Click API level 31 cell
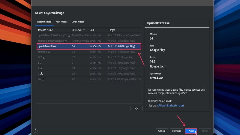 pyautogui.click(x=73, y=63)
